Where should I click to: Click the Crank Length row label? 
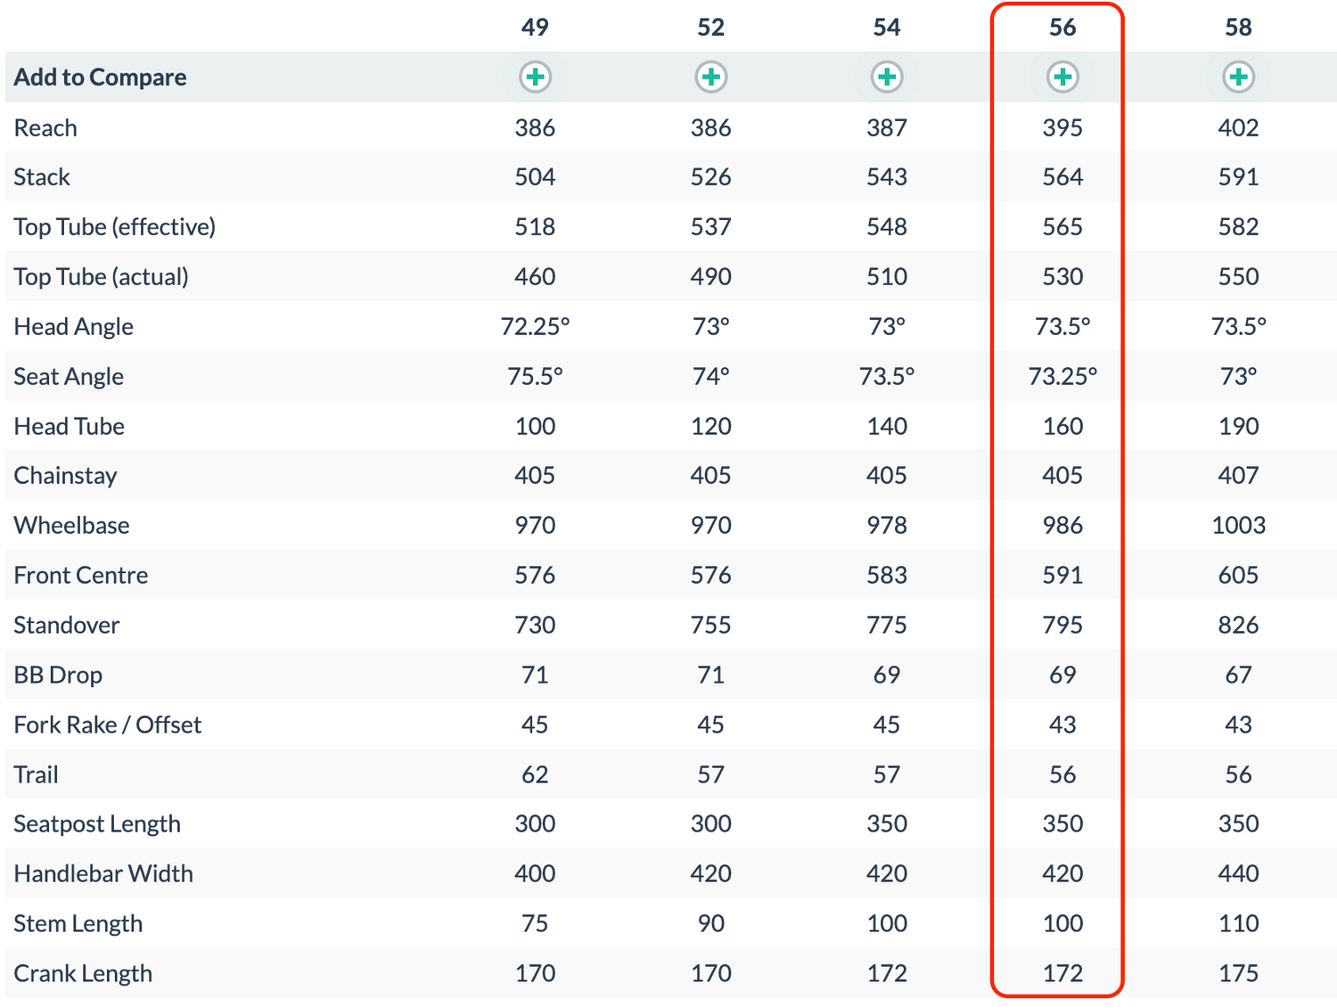83,974
